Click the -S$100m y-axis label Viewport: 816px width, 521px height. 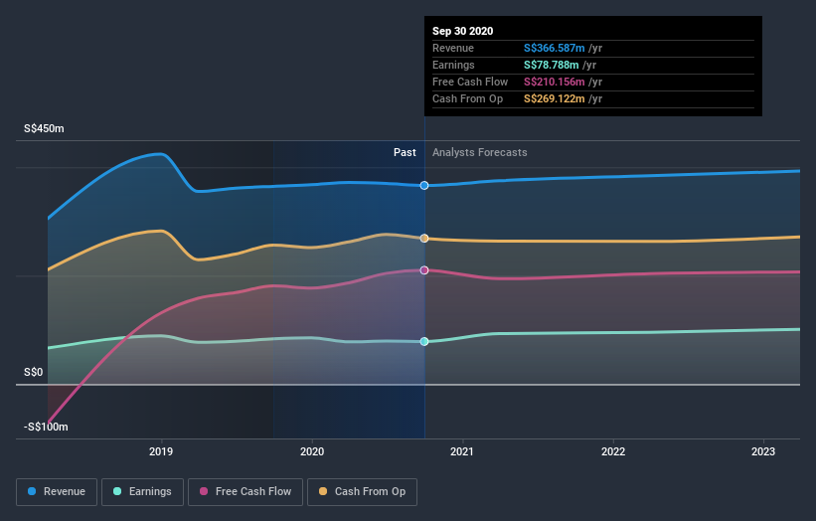[46, 427]
